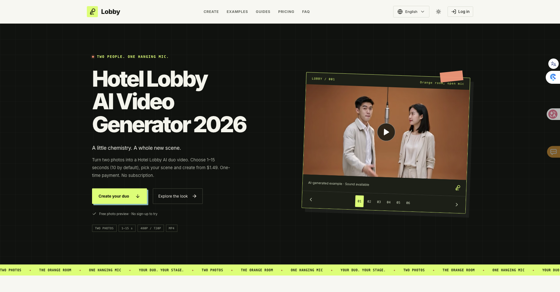Click the 'TWO PEOPLE. ONE HANGING MIC.' tagline
The height and width of the screenshot is (292, 560).
[133, 57]
